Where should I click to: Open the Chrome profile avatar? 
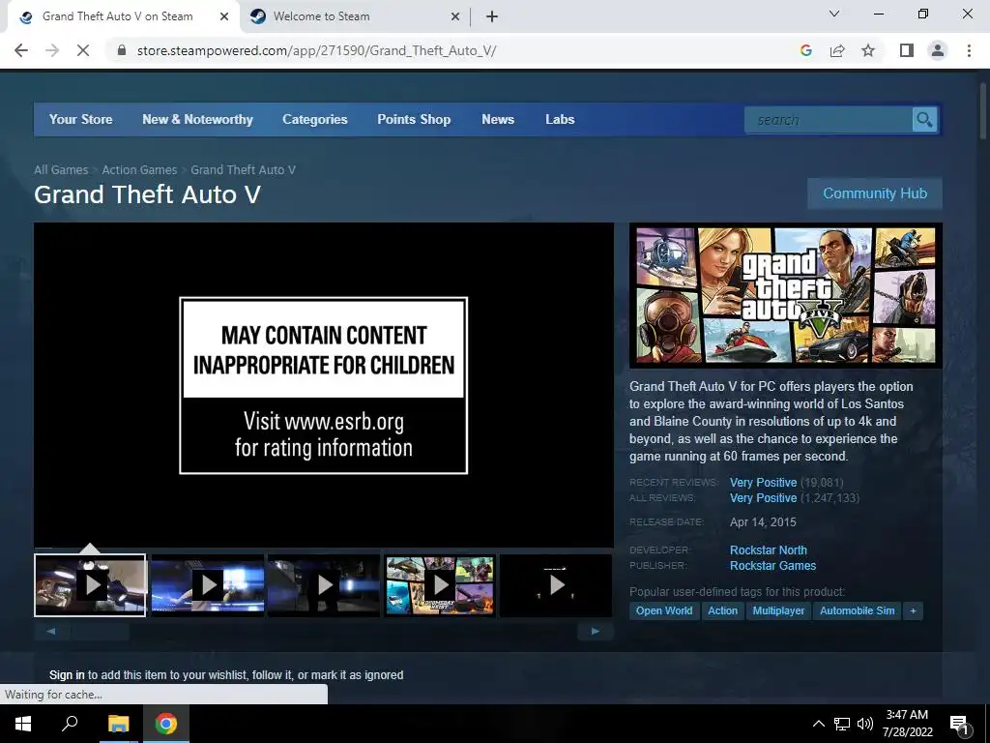pyautogui.click(x=938, y=50)
